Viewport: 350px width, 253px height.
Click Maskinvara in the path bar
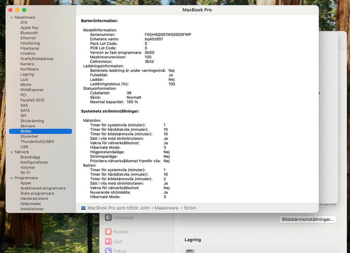click(x=167, y=208)
